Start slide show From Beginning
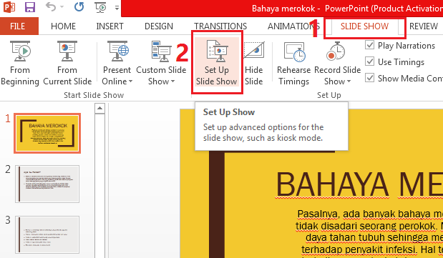 coord(20,63)
